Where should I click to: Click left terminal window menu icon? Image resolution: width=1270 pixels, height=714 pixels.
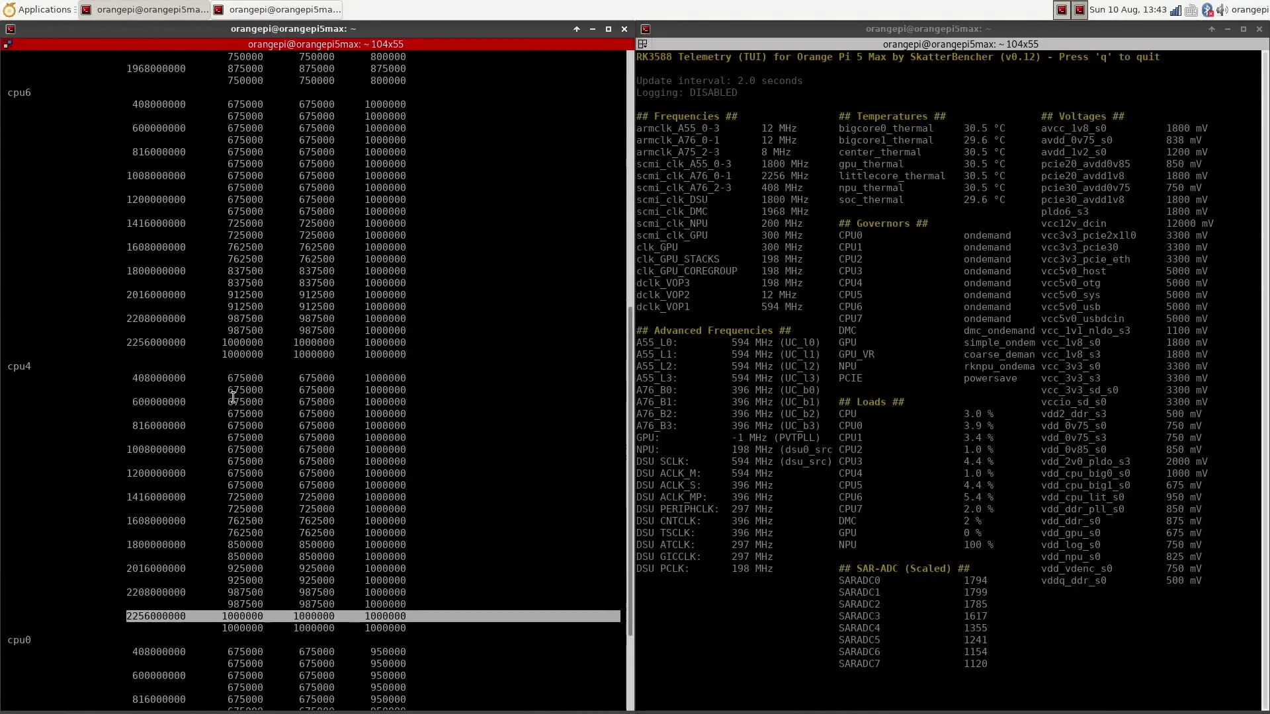click(x=11, y=29)
